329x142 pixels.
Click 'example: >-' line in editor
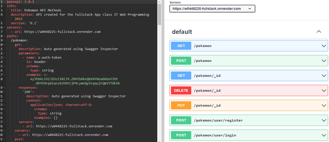(37, 75)
